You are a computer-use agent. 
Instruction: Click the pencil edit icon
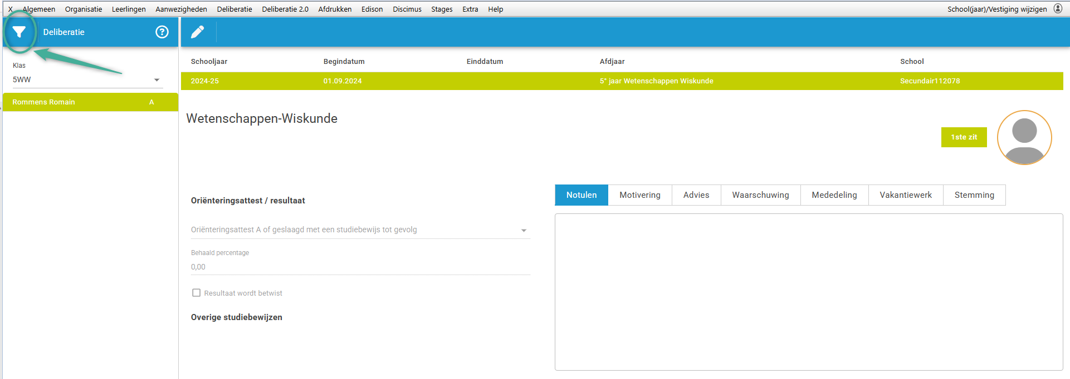197,32
